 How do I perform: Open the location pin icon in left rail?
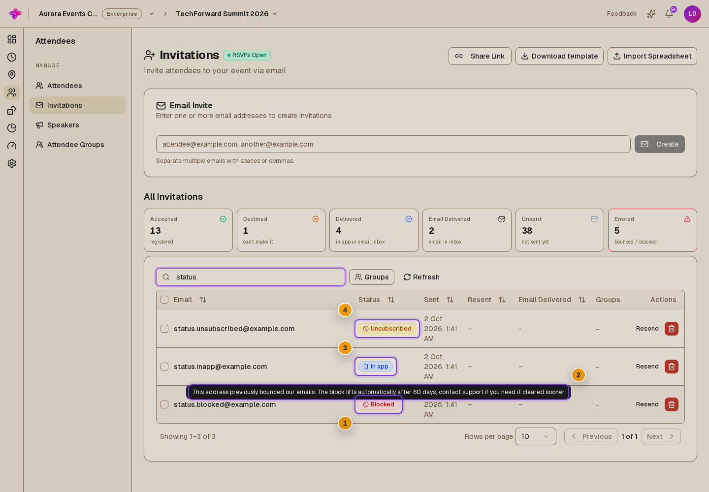12,75
